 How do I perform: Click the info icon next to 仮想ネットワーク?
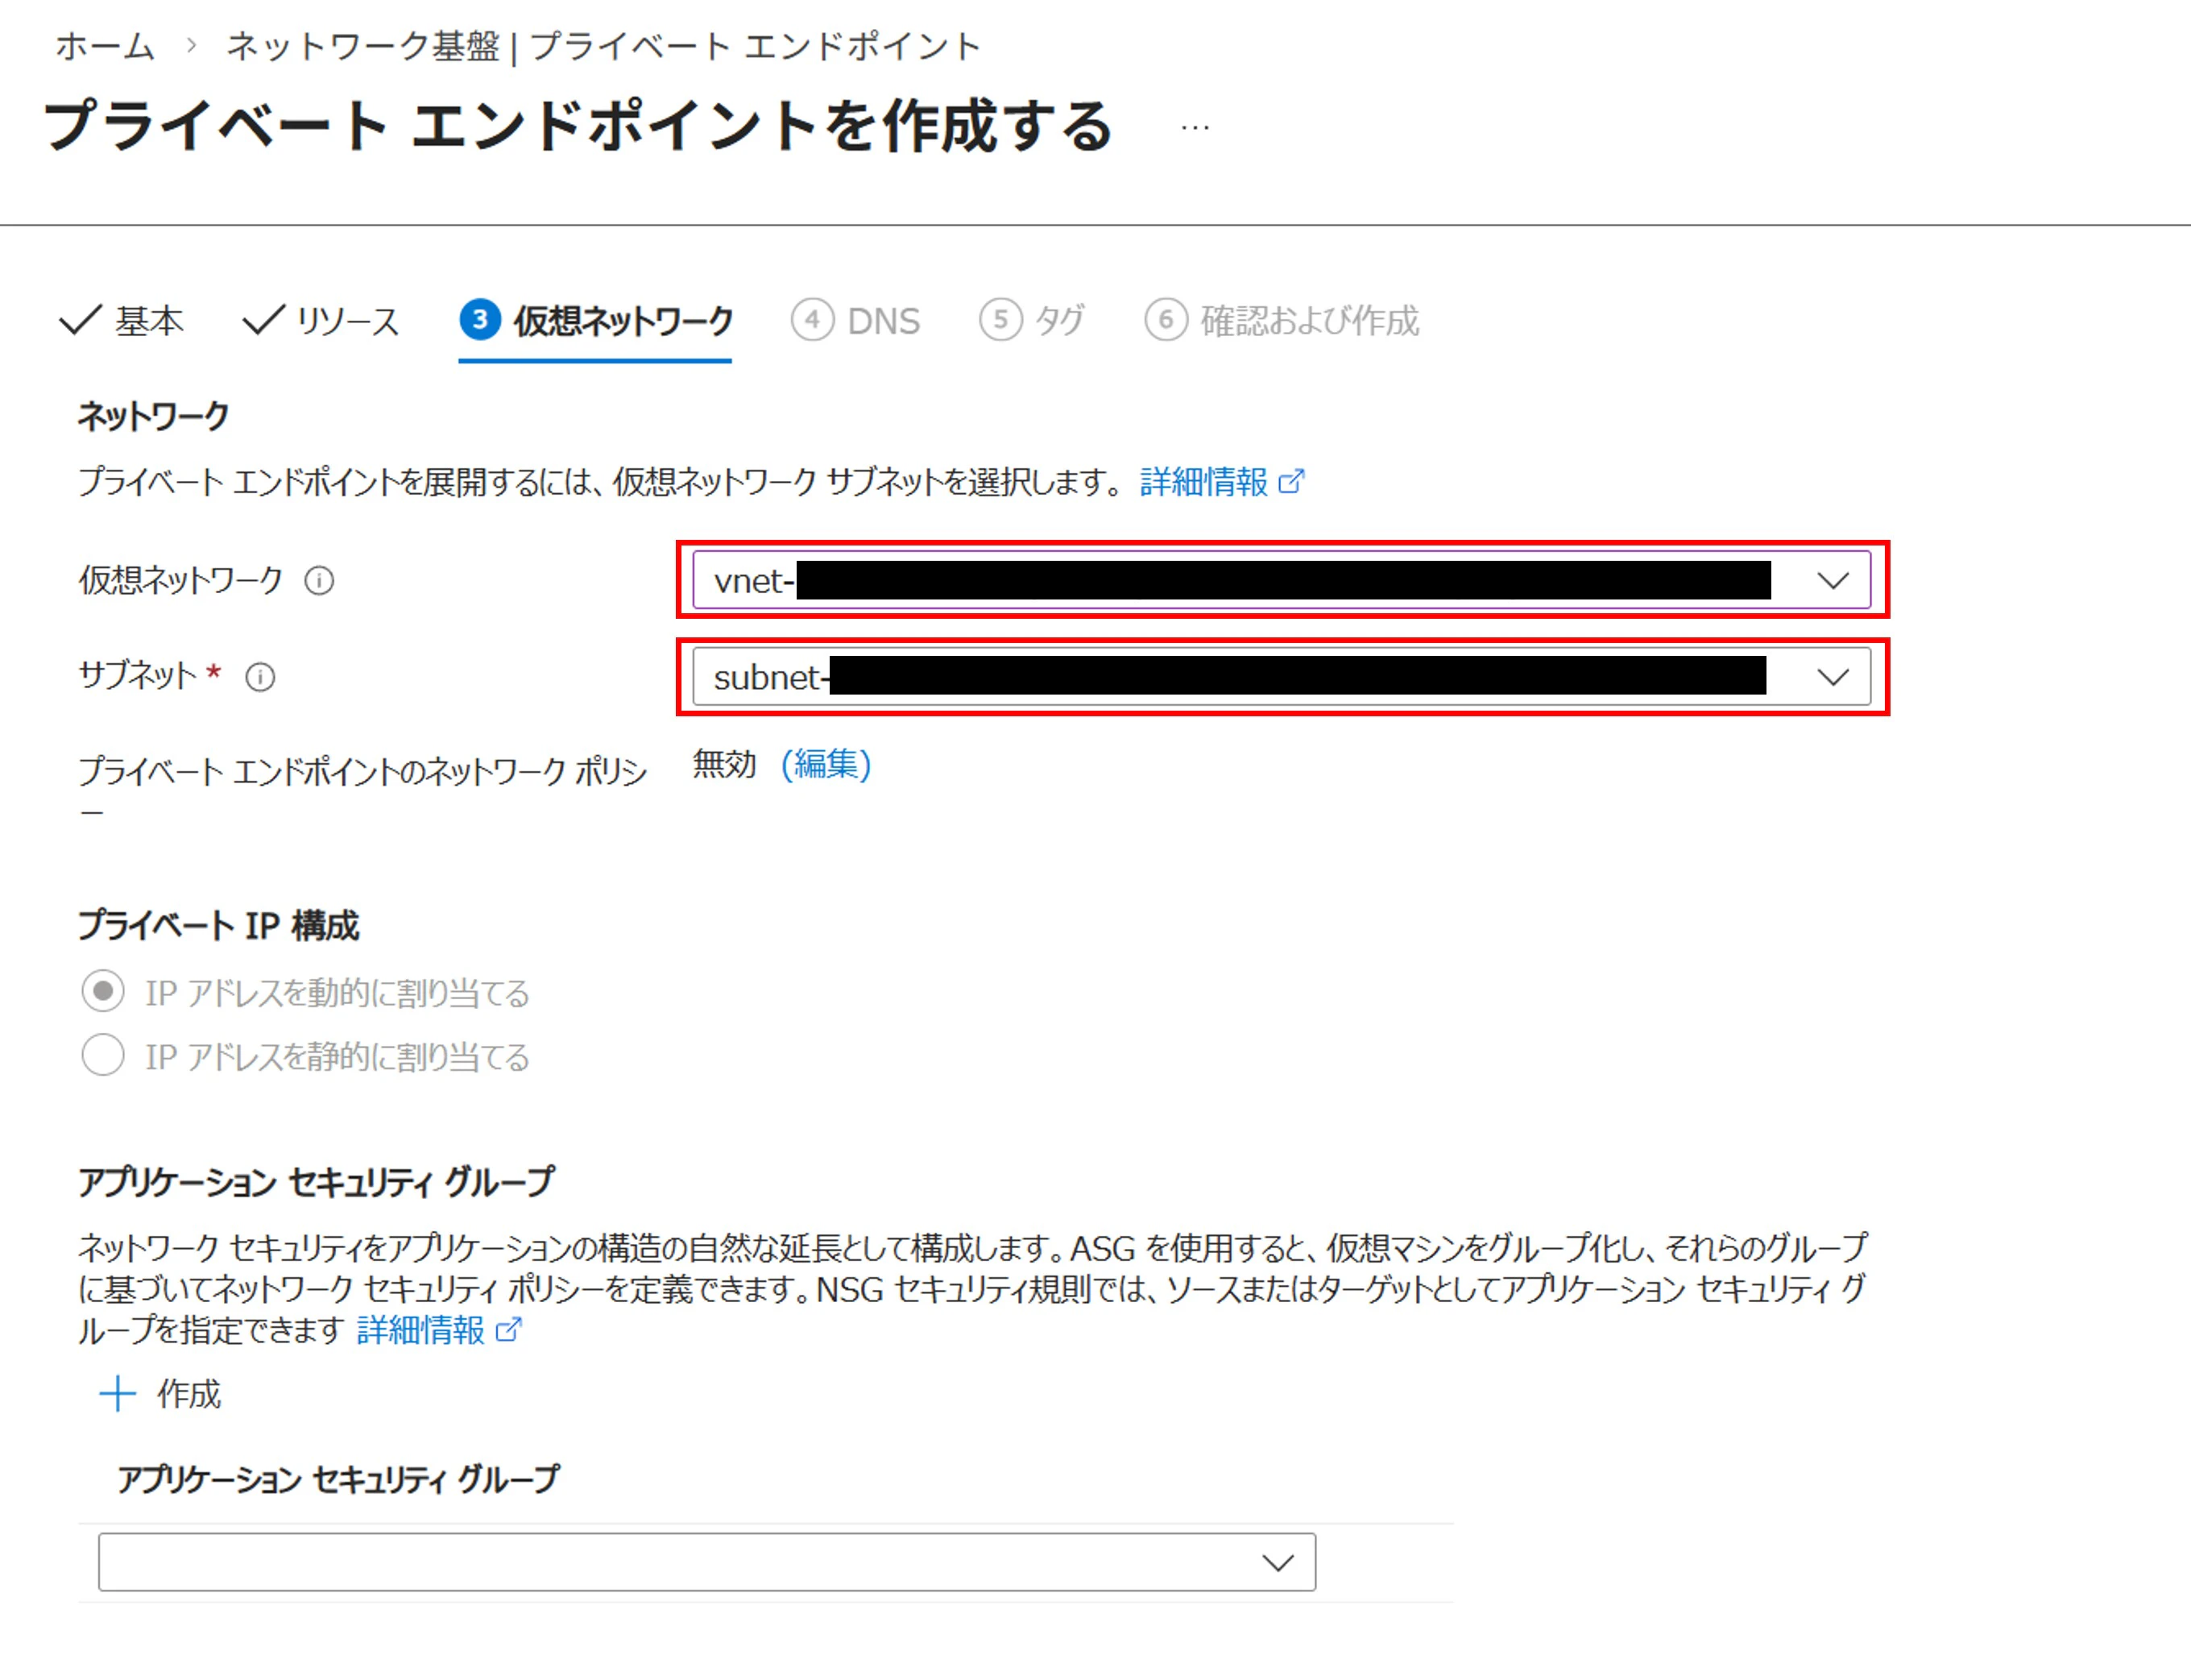pos(320,581)
